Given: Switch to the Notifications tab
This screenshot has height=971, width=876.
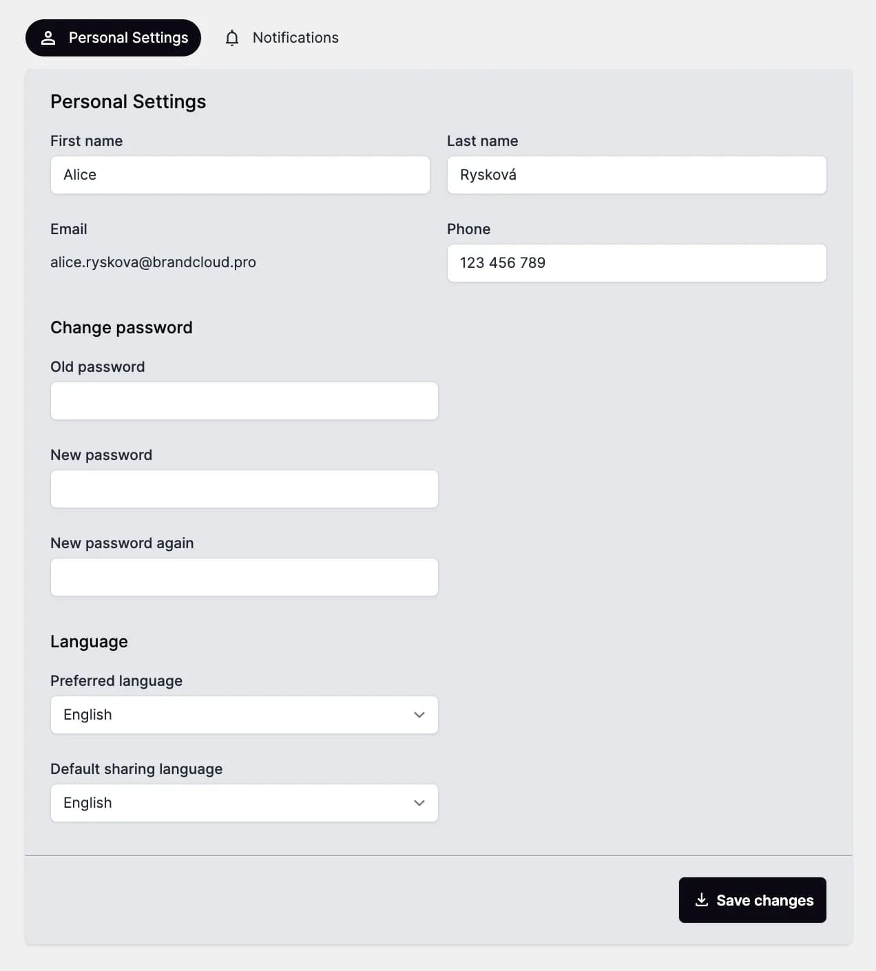Looking at the screenshot, I should [x=282, y=38].
